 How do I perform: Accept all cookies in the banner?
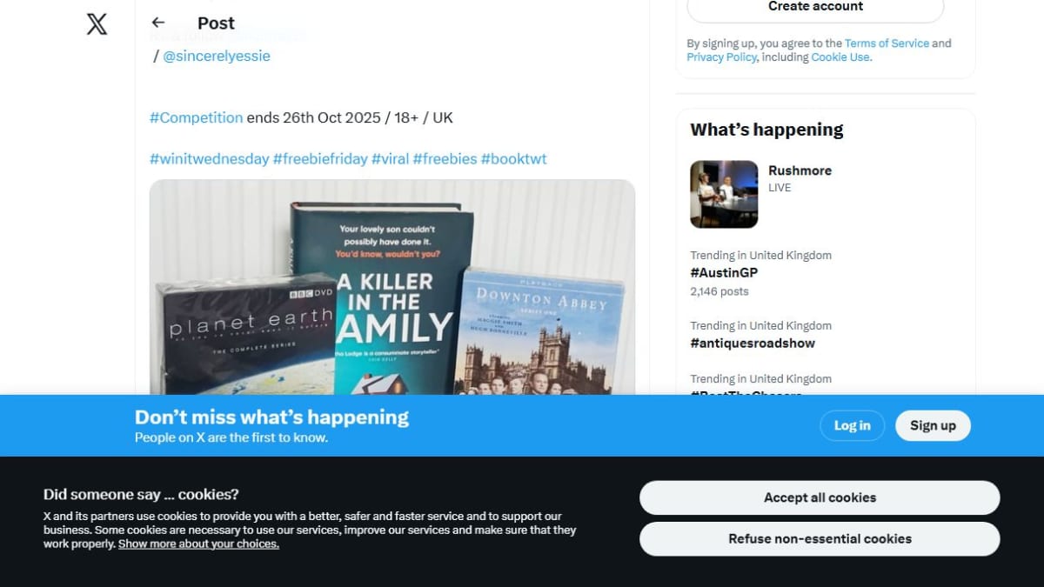click(820, 497)
